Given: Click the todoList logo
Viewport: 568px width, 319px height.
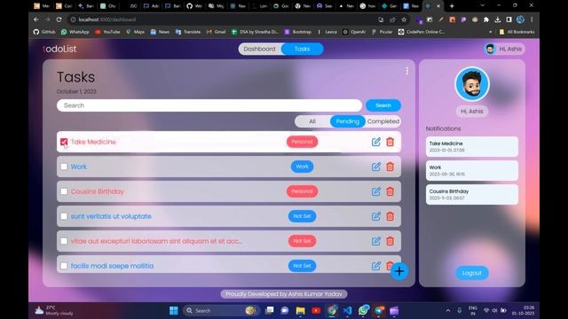Looking at the screenshot, I should pyautogui.click(x=59, y=49).
